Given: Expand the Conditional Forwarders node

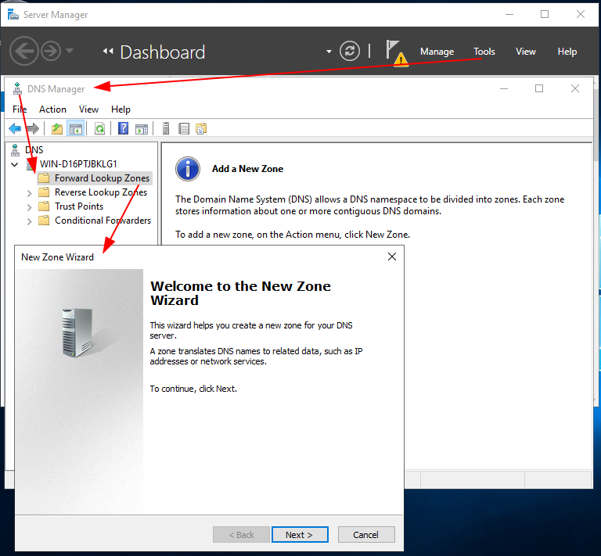Looking at the screenshot, I should click(x=29, y=221).
